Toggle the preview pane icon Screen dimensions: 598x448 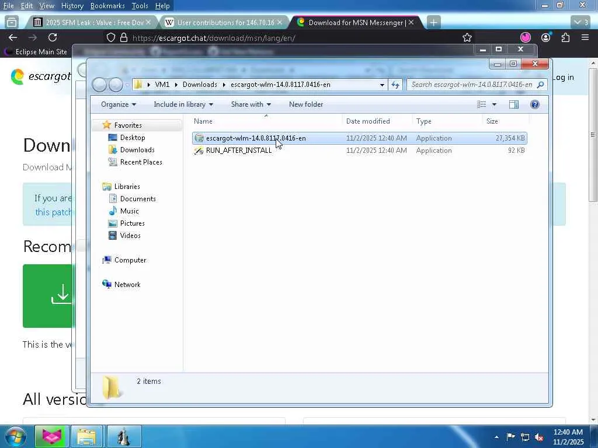[x=514, y=104]
